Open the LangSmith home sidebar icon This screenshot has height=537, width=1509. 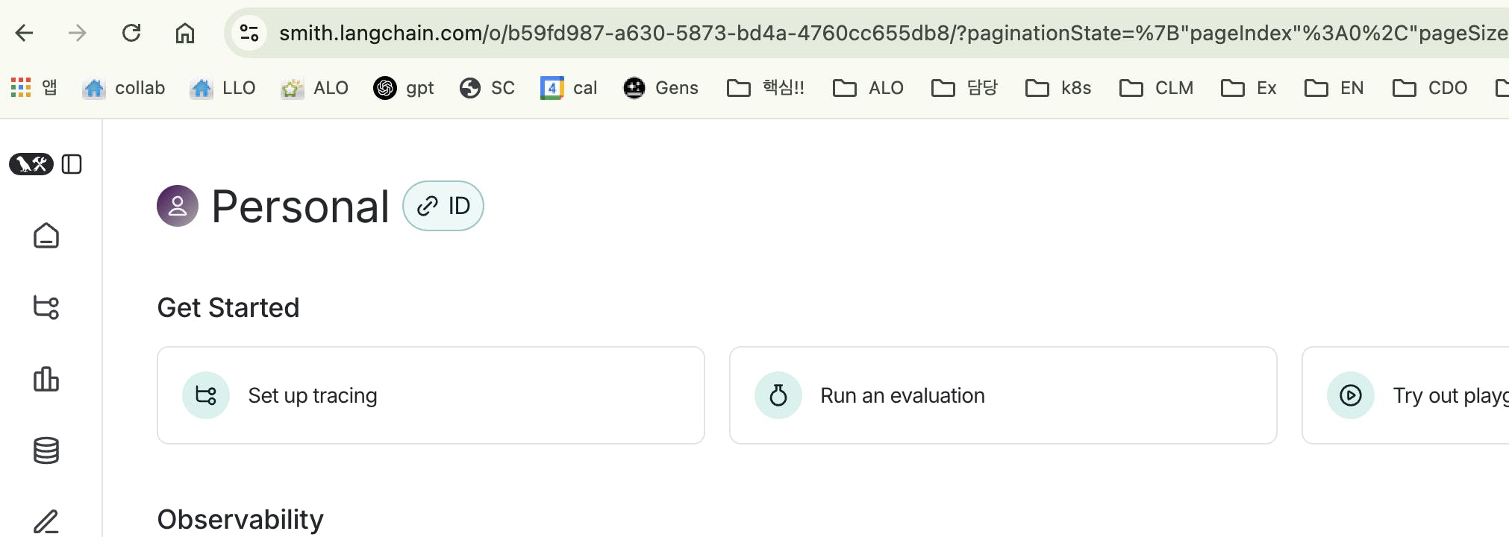click(x=46, y=236)
